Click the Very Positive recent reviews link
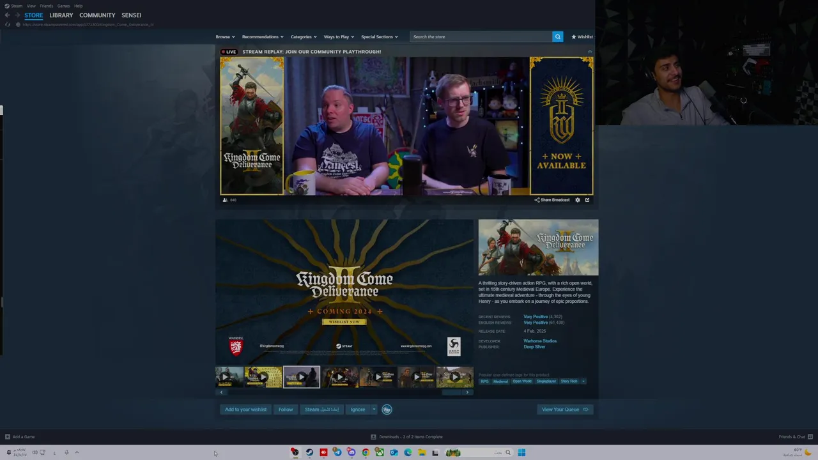 (536, 317)
